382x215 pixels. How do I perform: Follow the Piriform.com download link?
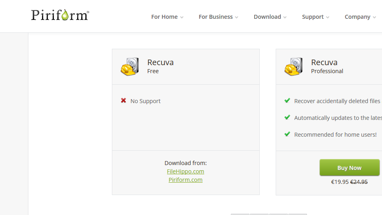pos(185,180)
